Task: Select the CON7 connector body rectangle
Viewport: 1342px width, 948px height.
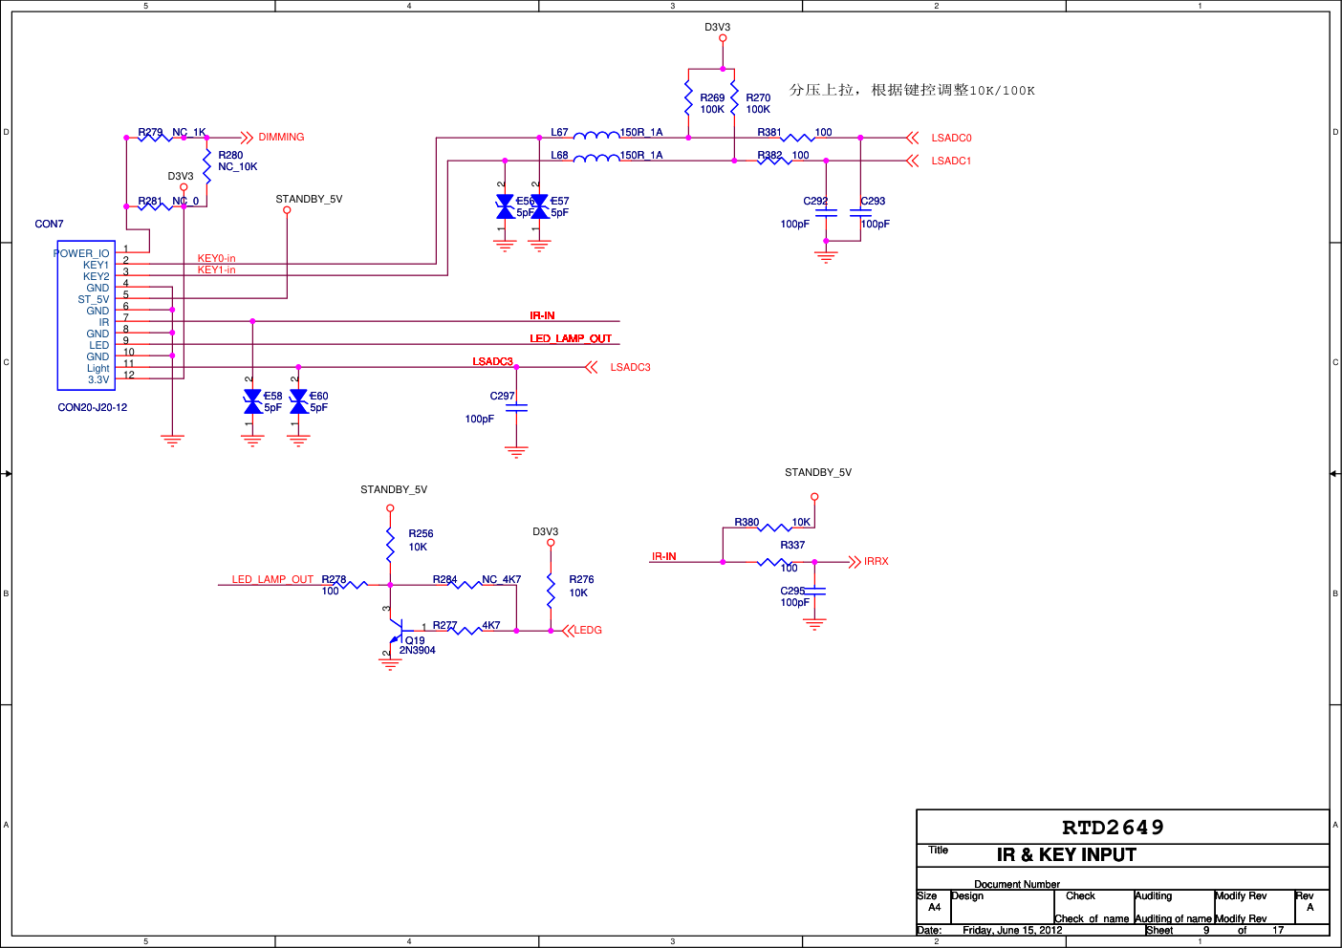Action: [x=86, y=315]
